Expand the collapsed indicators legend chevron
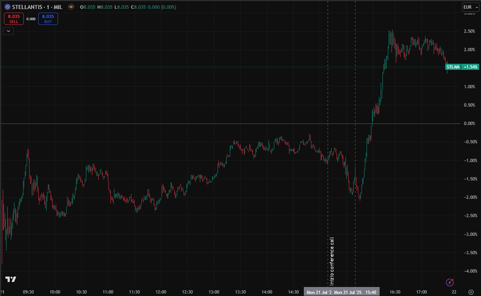Viewport: 481px width, 296px height. tap(8, 31)
